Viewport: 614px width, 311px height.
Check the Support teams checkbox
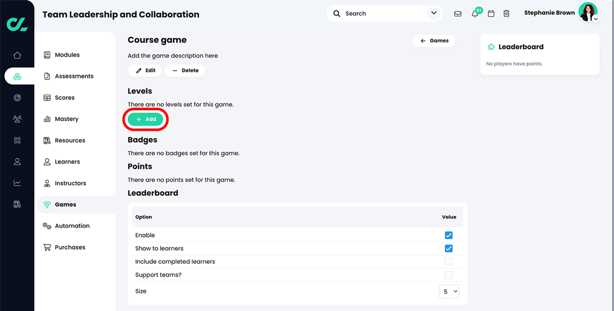pos(449,275)
